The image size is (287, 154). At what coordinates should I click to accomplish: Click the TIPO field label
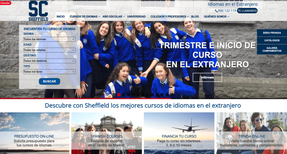coord(27,66)
